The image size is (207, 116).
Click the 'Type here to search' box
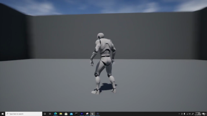pos(24,114)
